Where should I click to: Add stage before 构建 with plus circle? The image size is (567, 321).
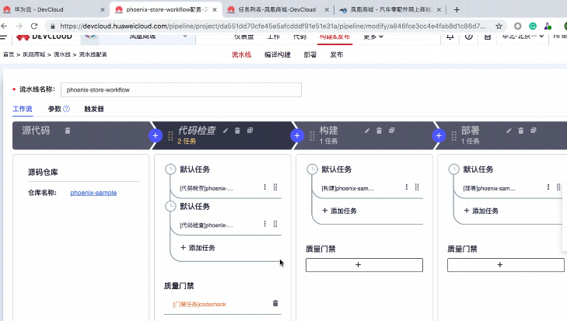point(297,135)
